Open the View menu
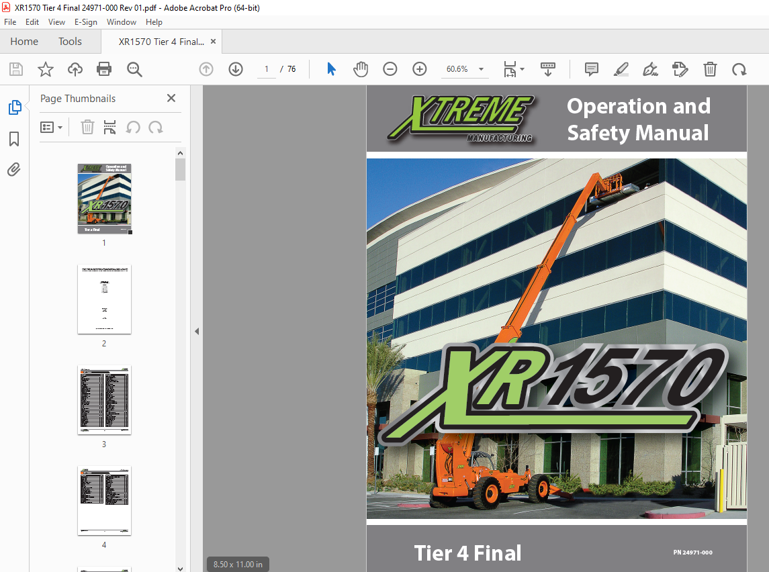The image size is (769, 572). click(x=56, y=22)
